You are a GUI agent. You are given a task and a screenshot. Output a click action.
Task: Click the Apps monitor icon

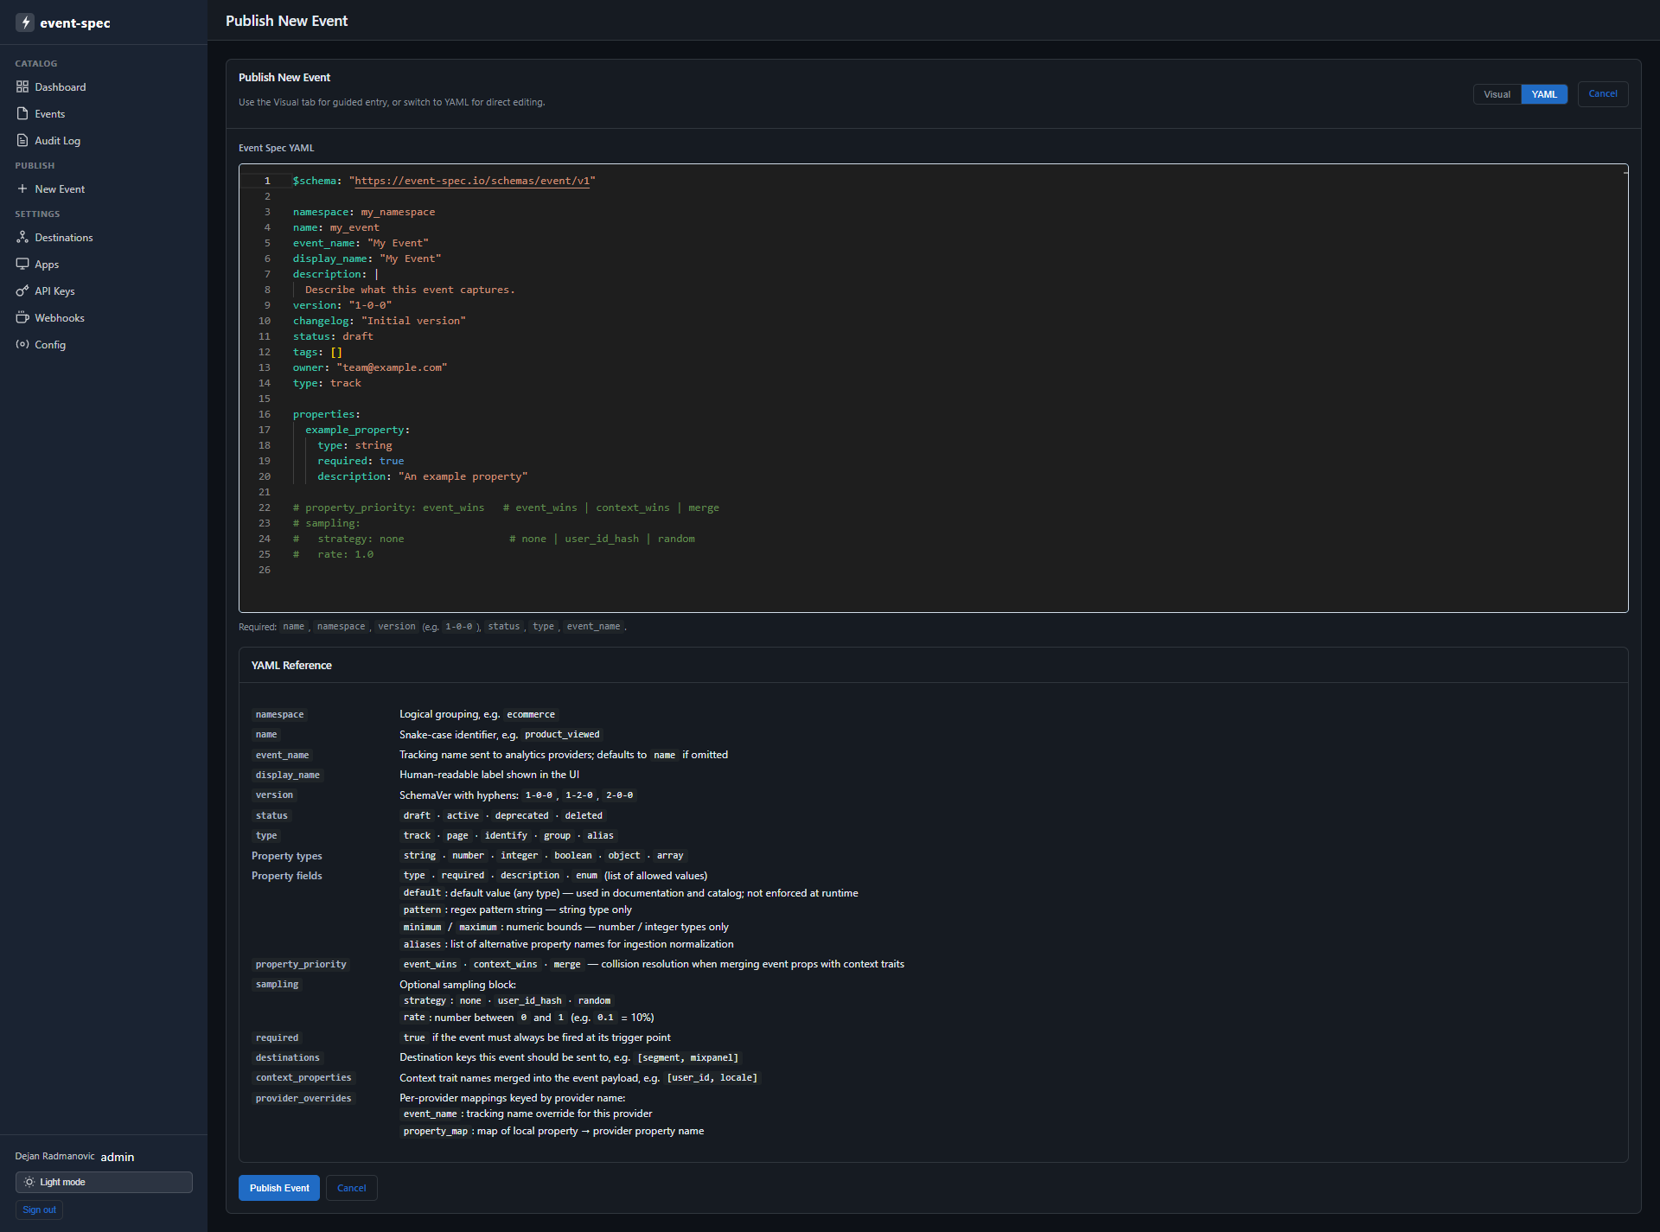[x=22, y=264]
